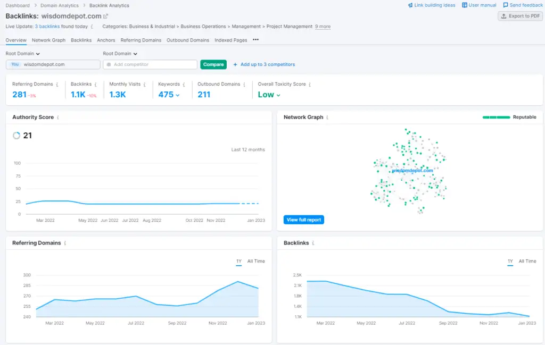Click info icon in Backlinks chart header

tap(313, 243)
